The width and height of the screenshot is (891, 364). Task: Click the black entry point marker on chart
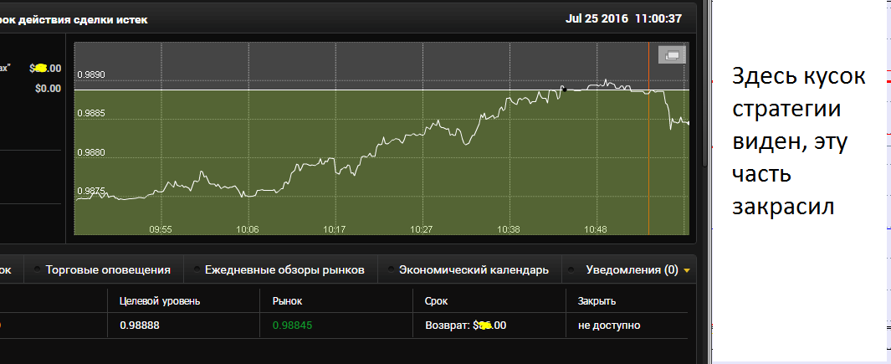563,89
